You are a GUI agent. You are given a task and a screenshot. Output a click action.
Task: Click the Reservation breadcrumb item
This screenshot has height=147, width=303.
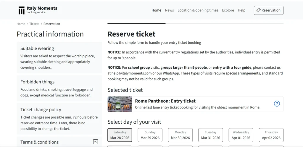[52, 24]
